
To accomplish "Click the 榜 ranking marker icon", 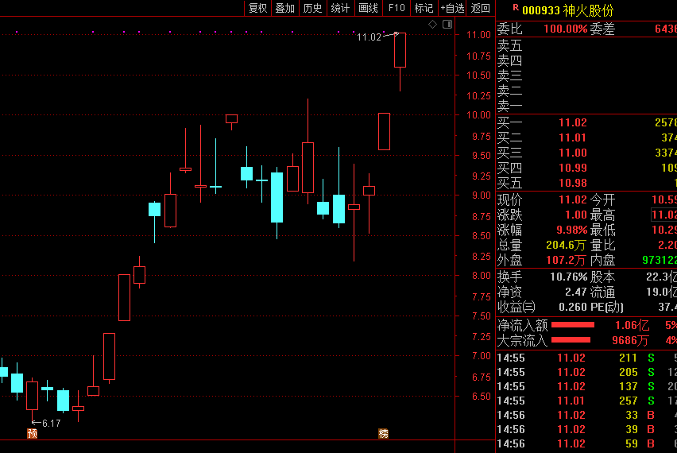I will tap(384, 433).
